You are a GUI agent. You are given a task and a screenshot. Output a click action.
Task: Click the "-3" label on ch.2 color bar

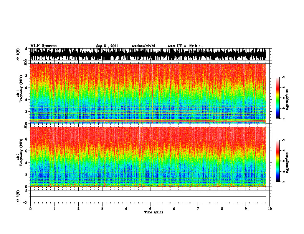[283, 140]
